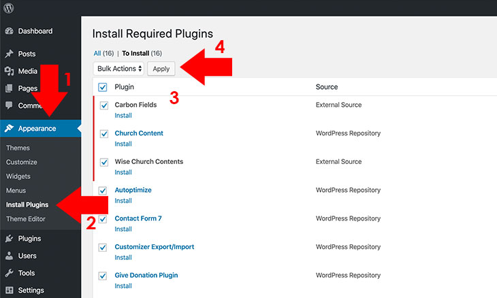Go to Widgets submenu
Viewport: 497px width, 298px height.
point(18,176)
